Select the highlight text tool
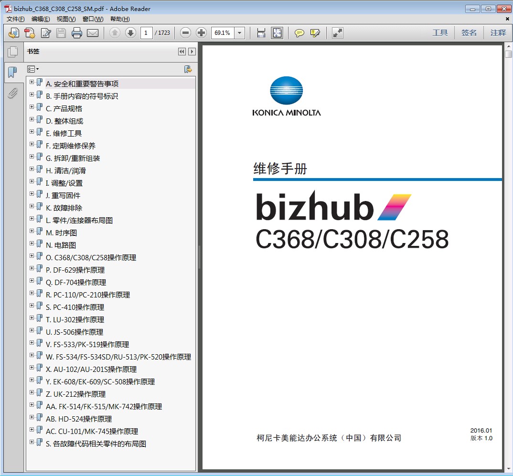 click(x=315, y=33)
